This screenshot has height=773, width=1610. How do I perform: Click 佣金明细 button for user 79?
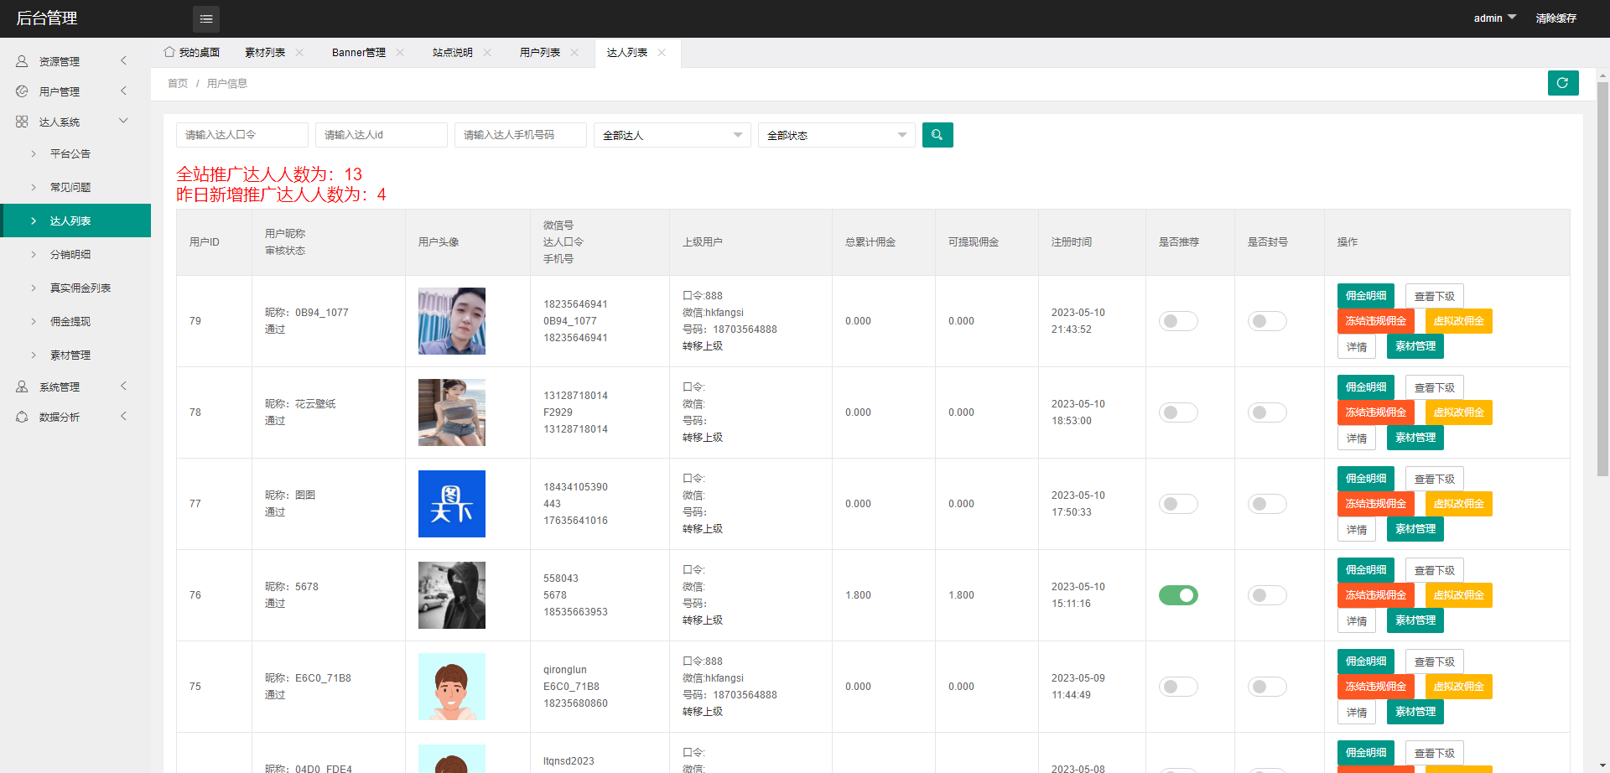[1366, 296]
